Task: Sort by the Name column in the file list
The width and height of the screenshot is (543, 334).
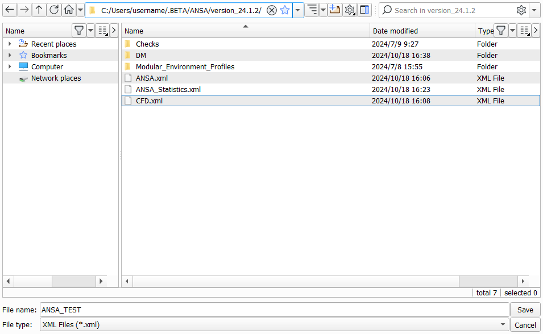Action: click(x=246, y=31)
